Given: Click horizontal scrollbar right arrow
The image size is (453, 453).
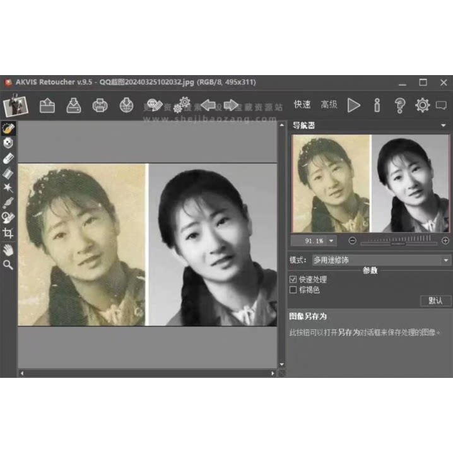Looking at the screenshot, I should (x=273, y=374).
